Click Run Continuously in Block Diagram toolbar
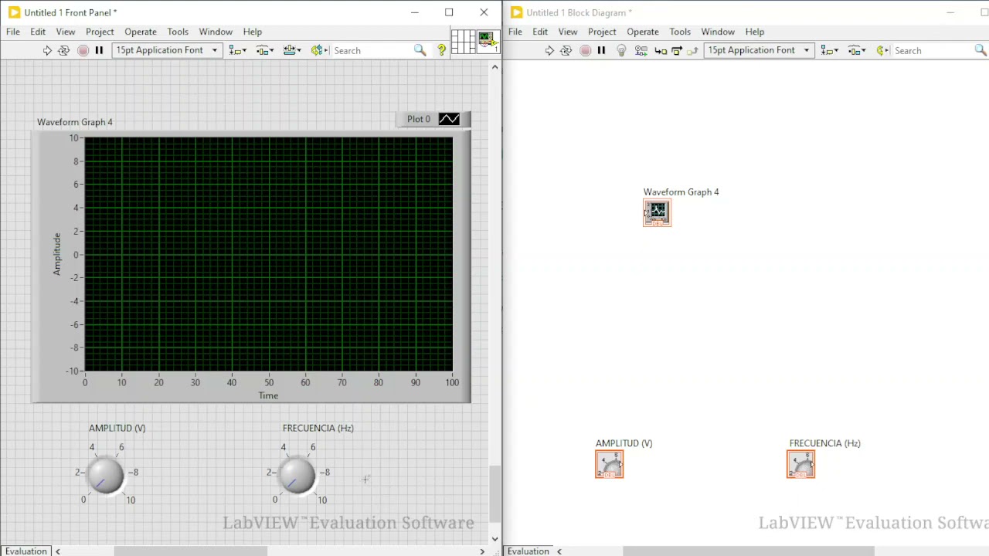This screenshot has height=556, width=989. [x=566, y=50]
